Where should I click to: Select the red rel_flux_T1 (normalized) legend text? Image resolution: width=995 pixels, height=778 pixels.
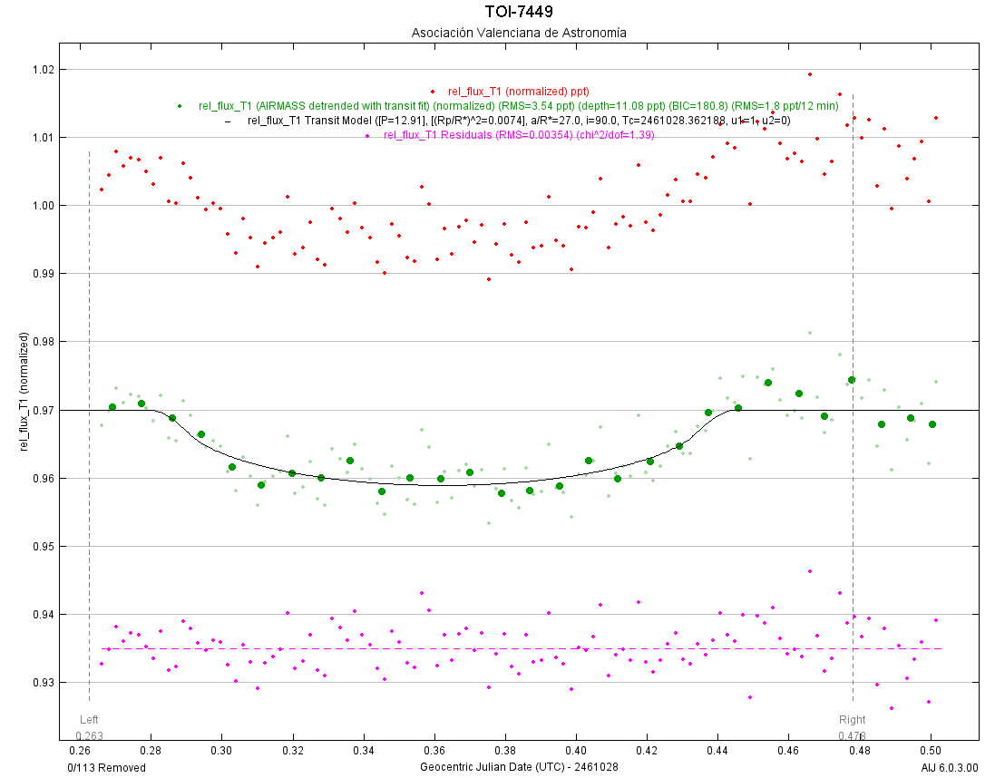518,92
